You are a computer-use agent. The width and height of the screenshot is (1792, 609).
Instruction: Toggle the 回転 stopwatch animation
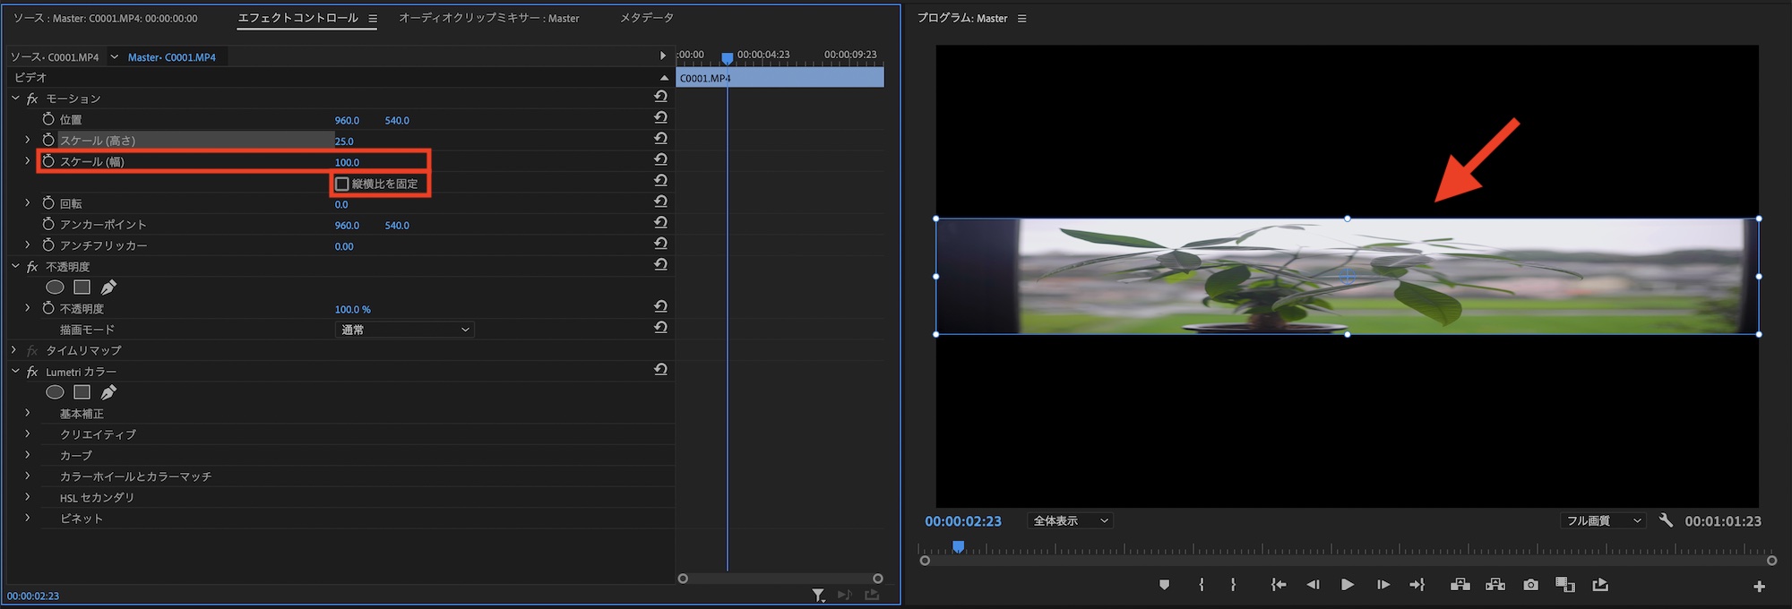[48, 203]
